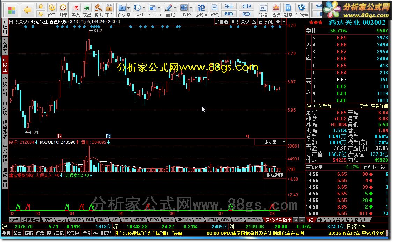Toggle 复权 price adjustment
This screenshot has height=242, width=393.
click(245, 22)
